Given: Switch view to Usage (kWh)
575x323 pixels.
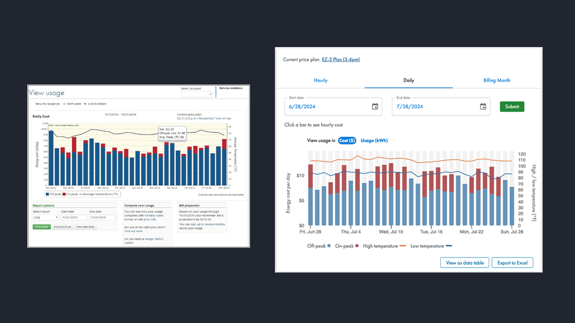Looking at the screenshot, I should tap(374, 141).
